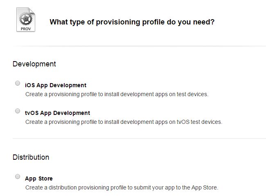Click the divider line above the Distribution heading
Screen dimensions: 266x196
tap(139, 139)
